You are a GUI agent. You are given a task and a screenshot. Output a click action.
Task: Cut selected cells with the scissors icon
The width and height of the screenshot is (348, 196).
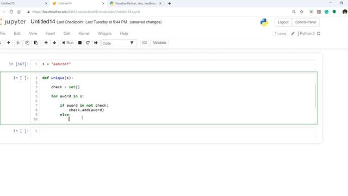18,42
